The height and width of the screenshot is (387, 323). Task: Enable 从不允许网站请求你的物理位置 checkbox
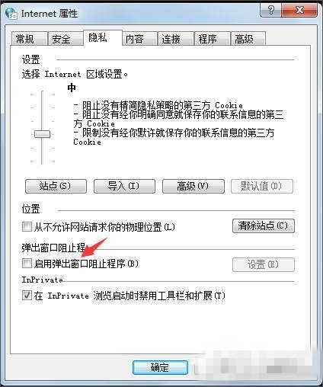pos(27,226)
